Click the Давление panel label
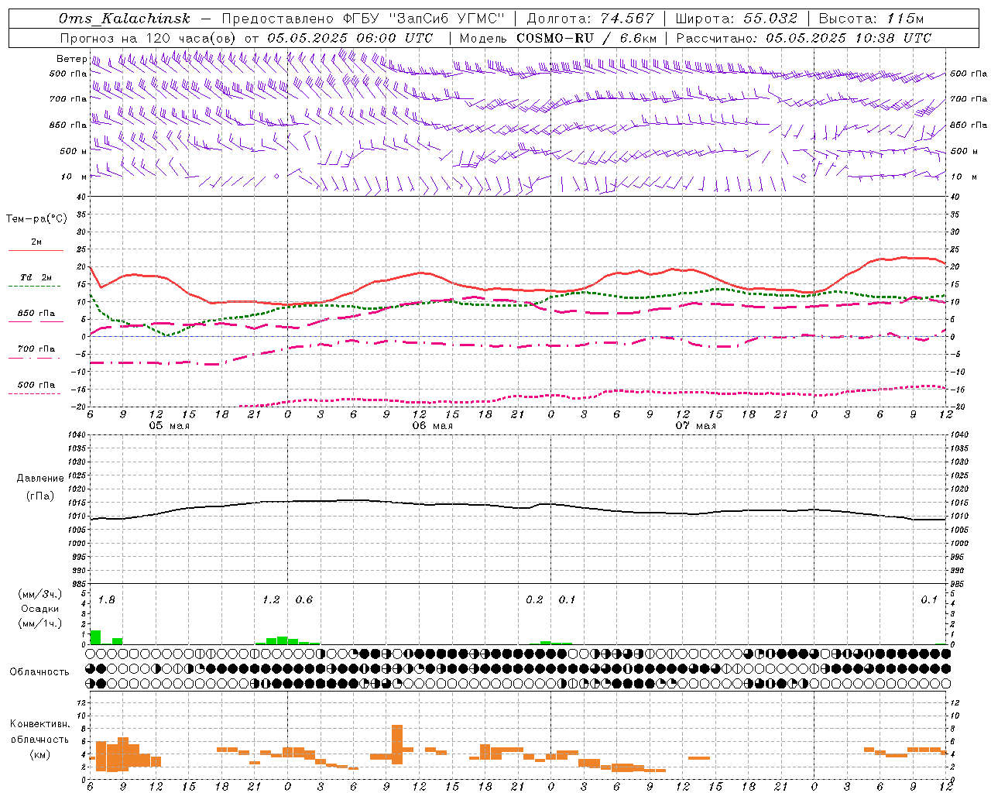Screen dimensions: 991x793 40,479
